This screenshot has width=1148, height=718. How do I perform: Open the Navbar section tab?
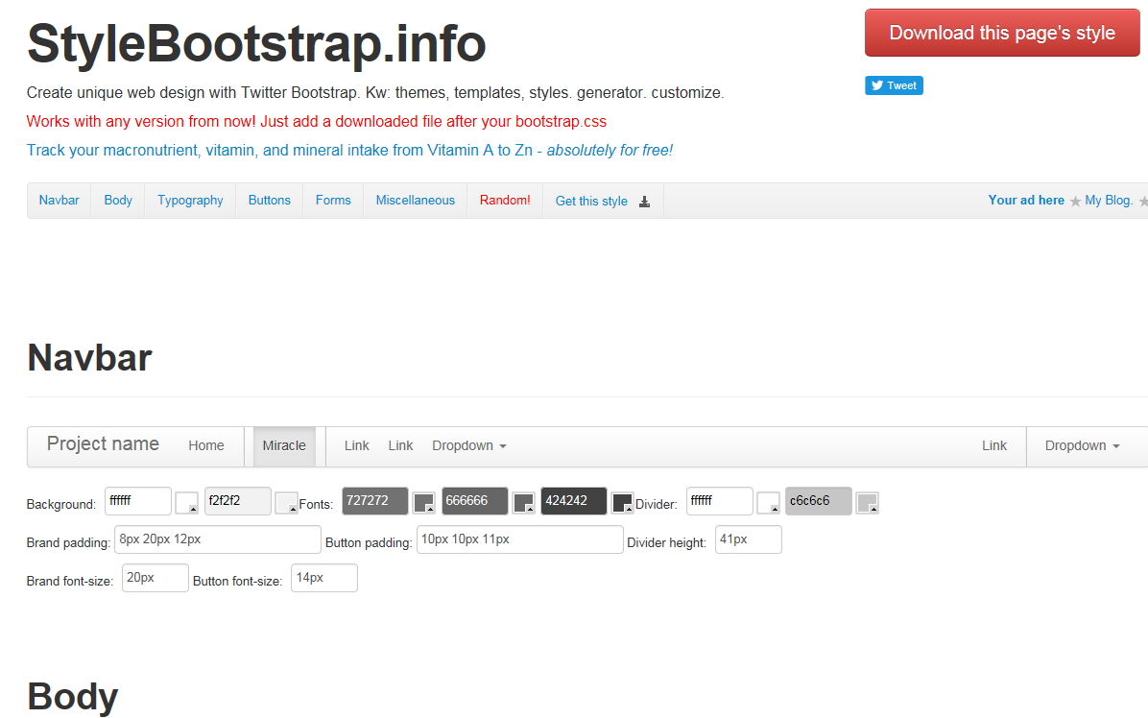point(60,201)
